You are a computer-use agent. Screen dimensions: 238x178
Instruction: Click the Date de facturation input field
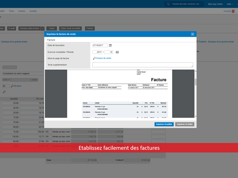[x=100, y=45]
